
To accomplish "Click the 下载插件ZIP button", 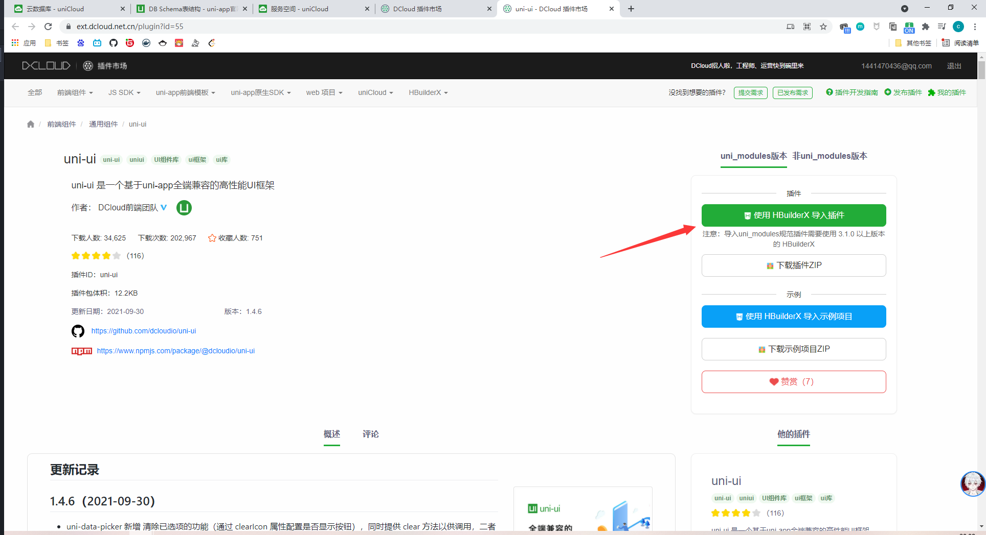I will coord(793,265).
